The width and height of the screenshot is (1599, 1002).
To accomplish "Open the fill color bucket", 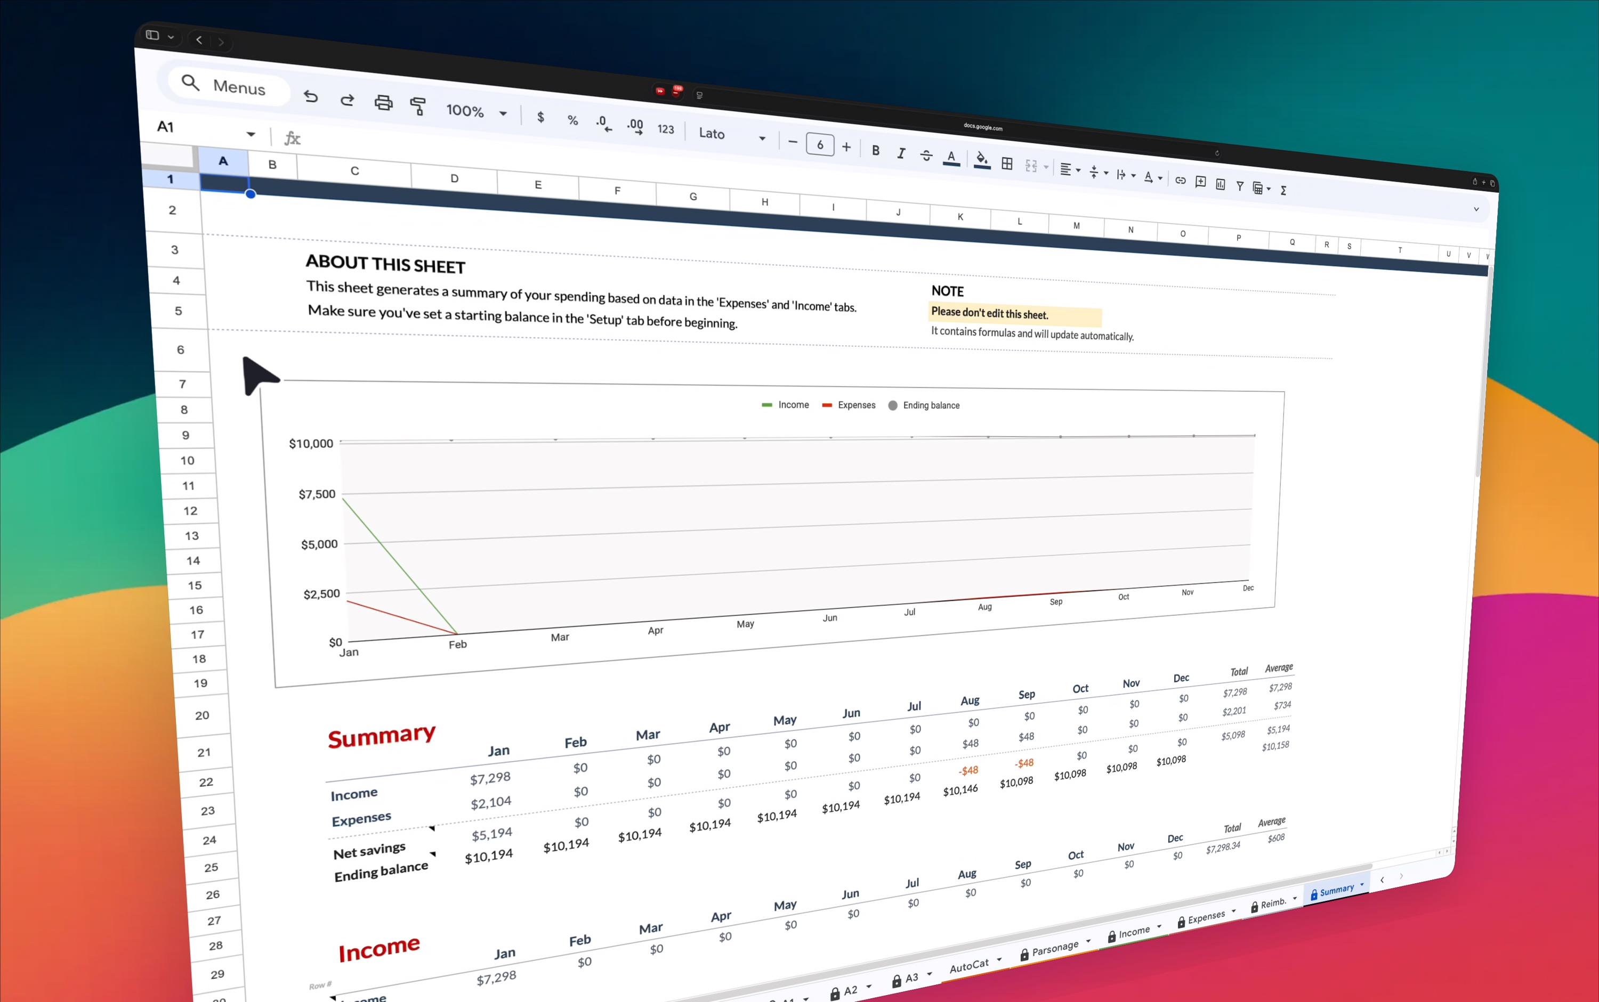I will point(982,161).
